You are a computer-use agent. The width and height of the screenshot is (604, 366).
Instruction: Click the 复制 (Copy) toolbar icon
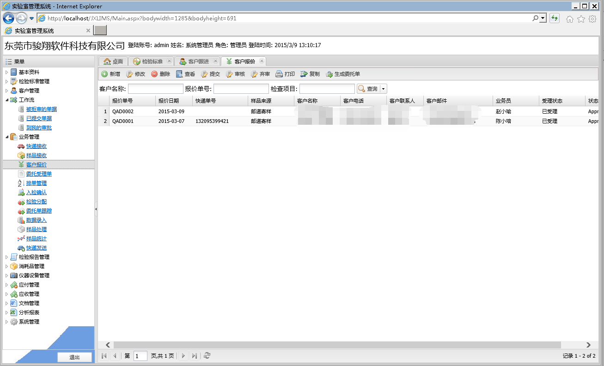click(x=304, y=74)
